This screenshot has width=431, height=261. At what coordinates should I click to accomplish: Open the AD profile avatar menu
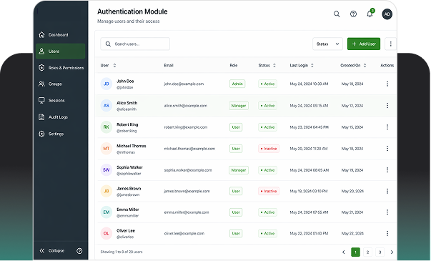click(387, 14)
